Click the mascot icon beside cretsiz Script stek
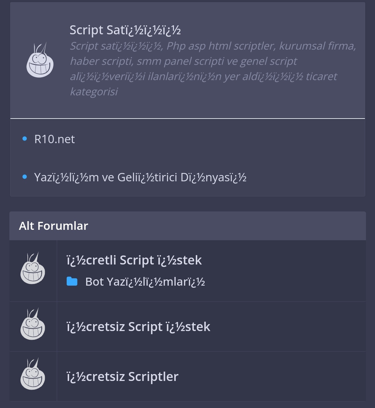Image resolution: width=375 pixels, height=408 pixels. click(x=33, y=324)
